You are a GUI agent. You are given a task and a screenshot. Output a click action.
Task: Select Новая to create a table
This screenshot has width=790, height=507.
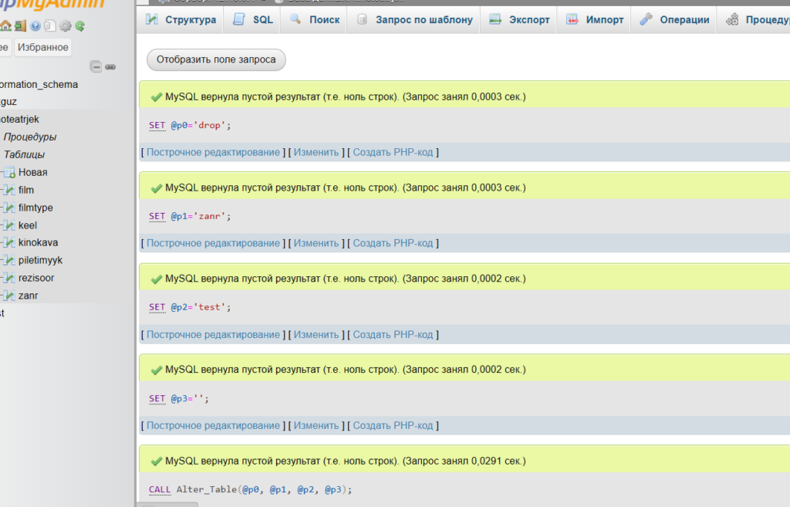coord(32,172)
